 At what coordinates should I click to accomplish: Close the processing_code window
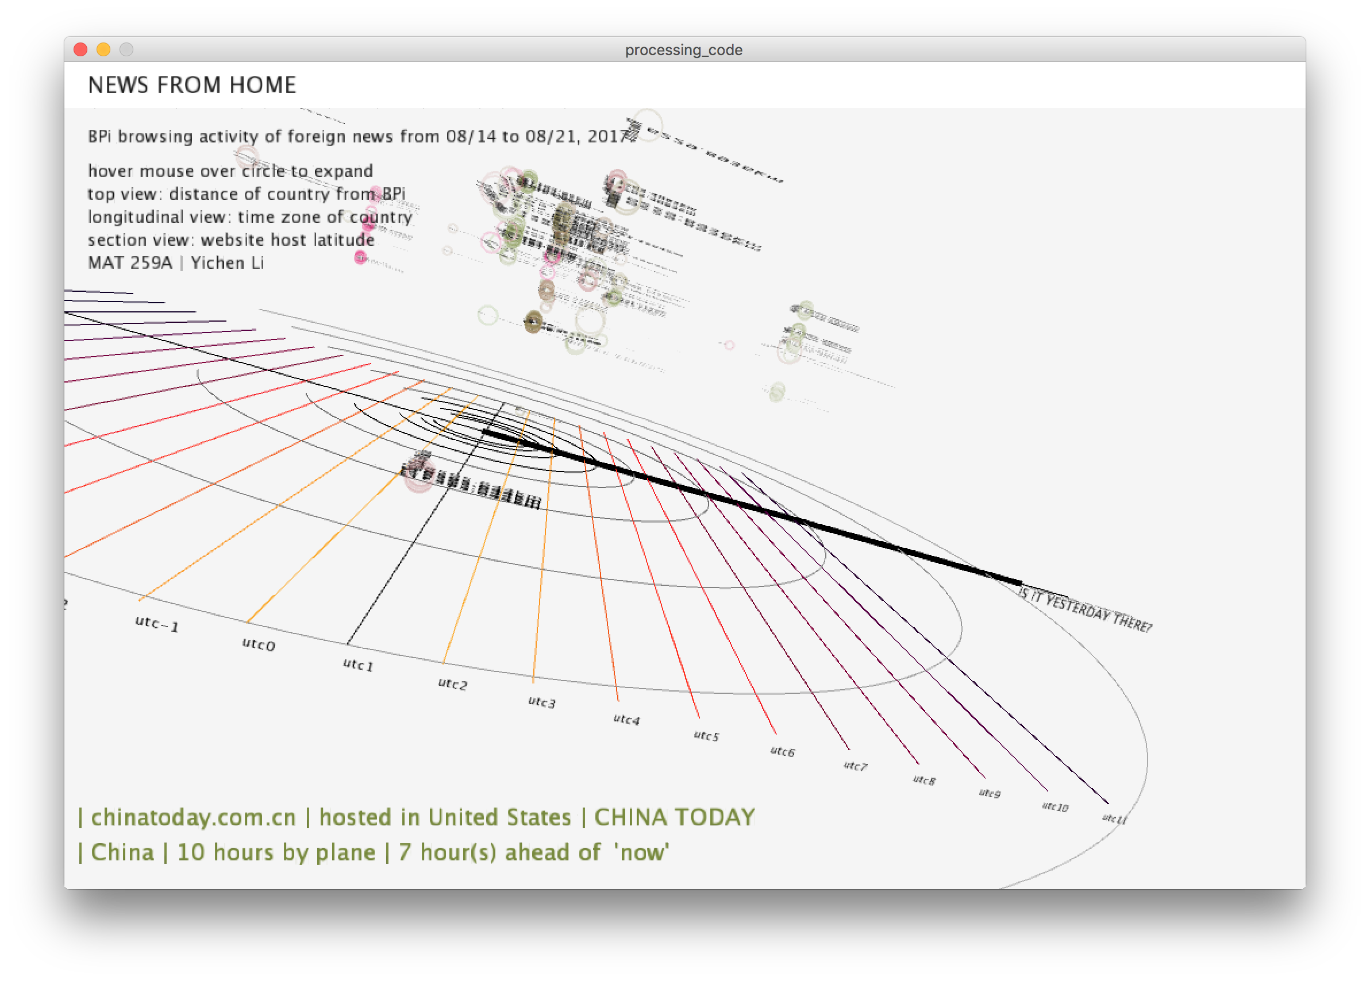(80, 49)
